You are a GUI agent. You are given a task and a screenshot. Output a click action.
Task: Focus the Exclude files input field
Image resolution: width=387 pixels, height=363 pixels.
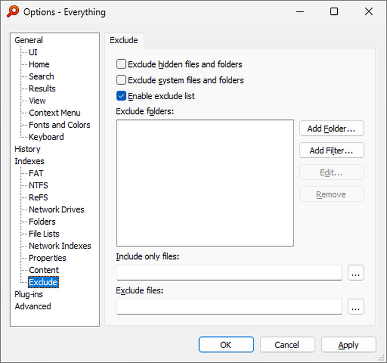click(229, 307)
